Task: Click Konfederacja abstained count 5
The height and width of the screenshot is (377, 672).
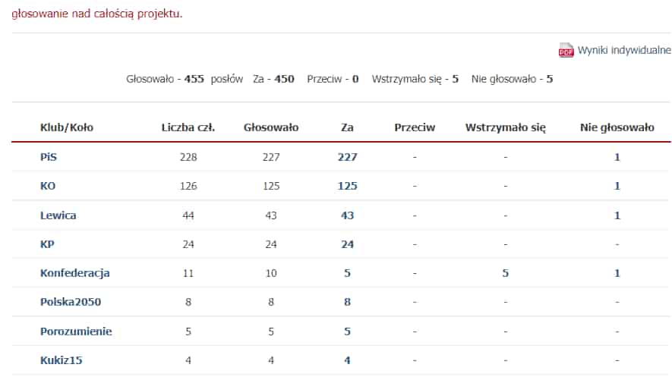Action: coord(505,273)
